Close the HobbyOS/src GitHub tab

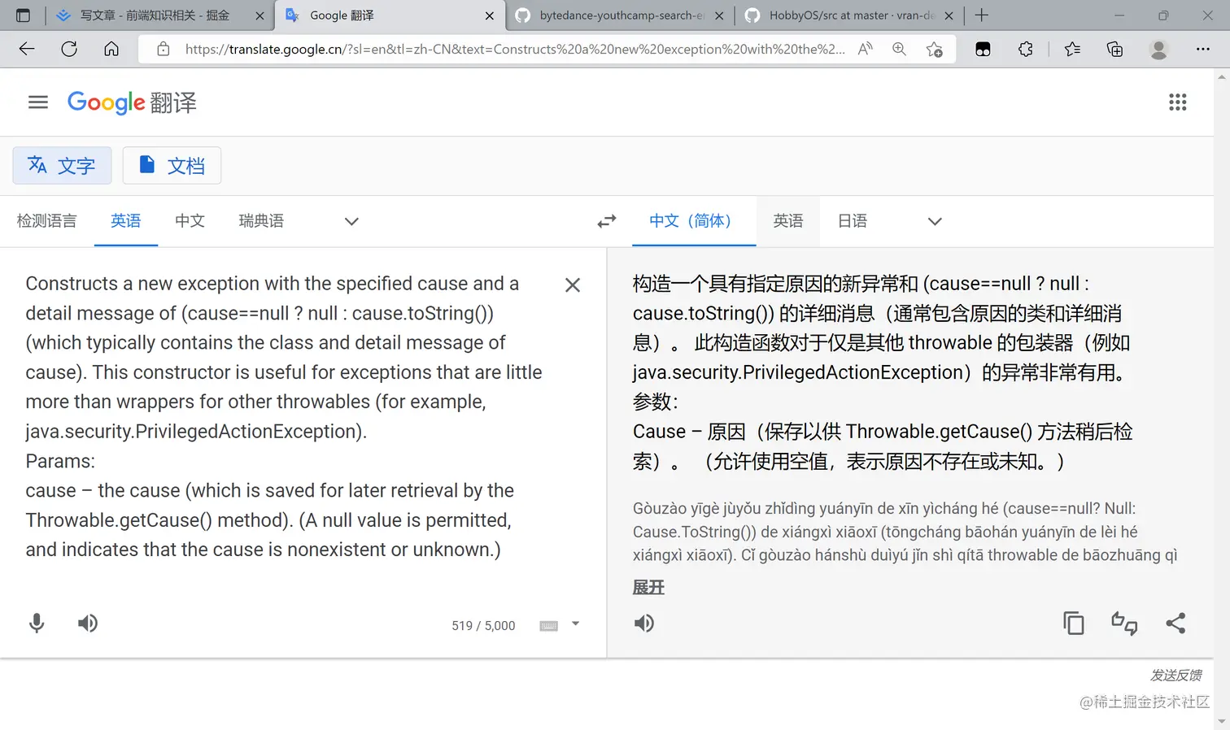(x=949, y=15)
